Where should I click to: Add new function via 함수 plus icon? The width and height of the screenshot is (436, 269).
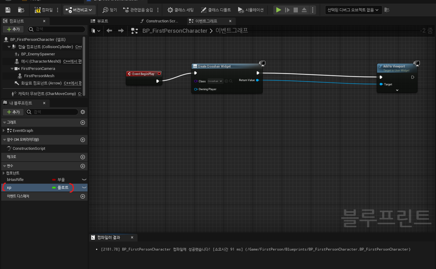click(x=83, y=140)
